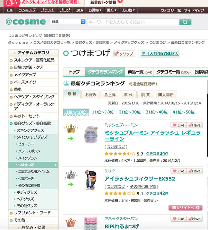Viewport: 208px width, 230px height.
Task: Select the 急上昇 ranking tab
Action: coord(110,95)
